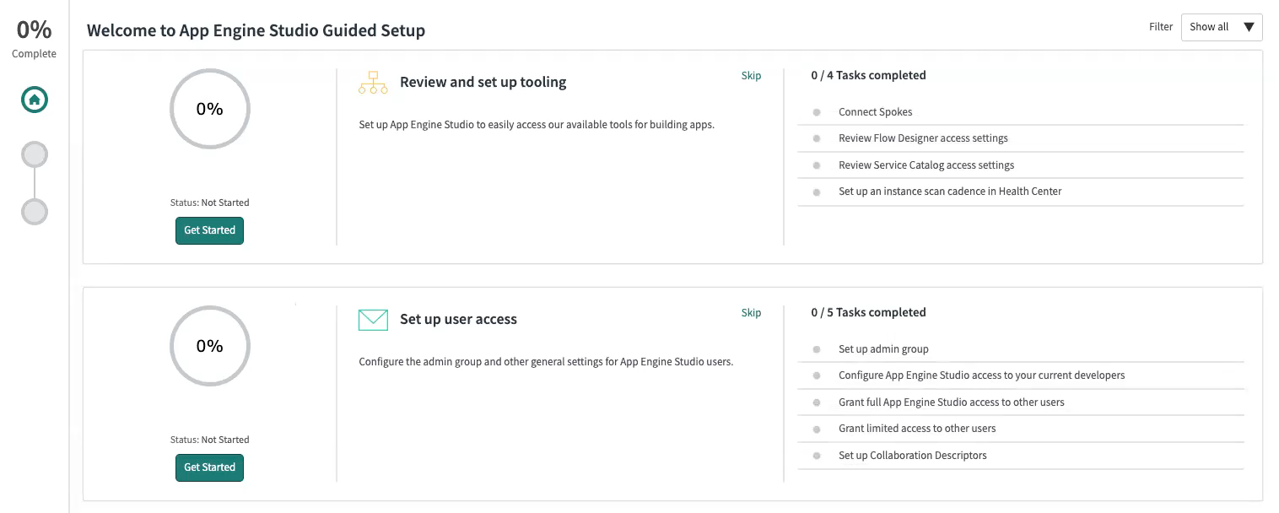Screen dimensions: 1279x513
Task: Click the status dot beside Set up admin group
Action: 817,349
